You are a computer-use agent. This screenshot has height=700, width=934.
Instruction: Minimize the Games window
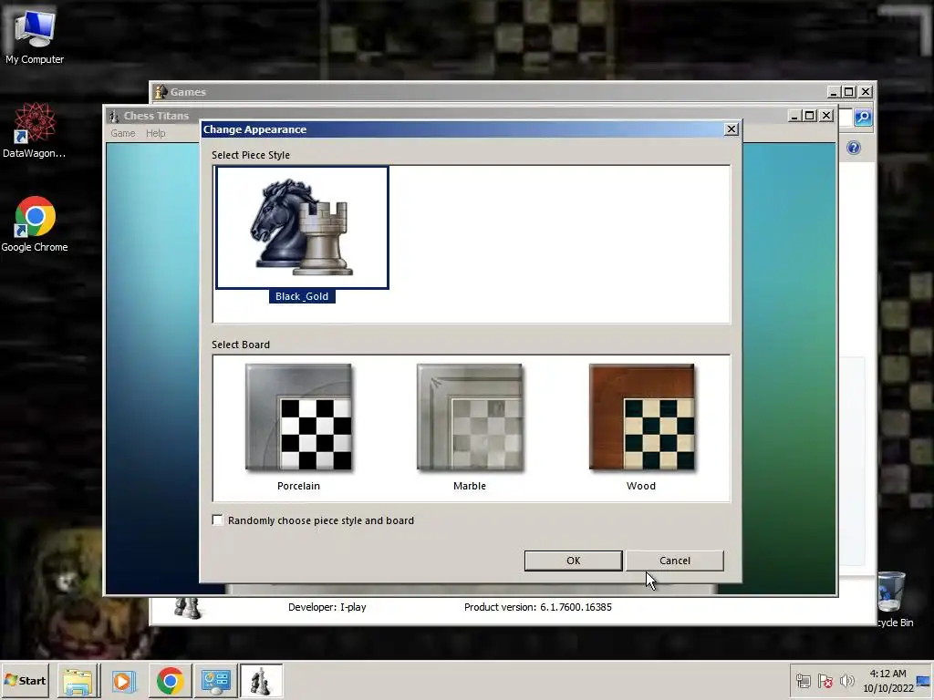[834, 92]
